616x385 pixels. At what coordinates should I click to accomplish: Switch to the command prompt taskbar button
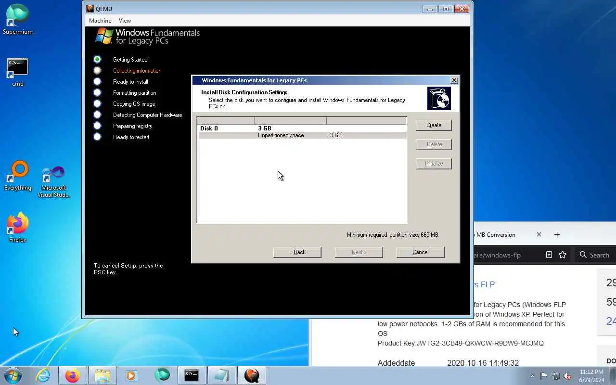192,375
